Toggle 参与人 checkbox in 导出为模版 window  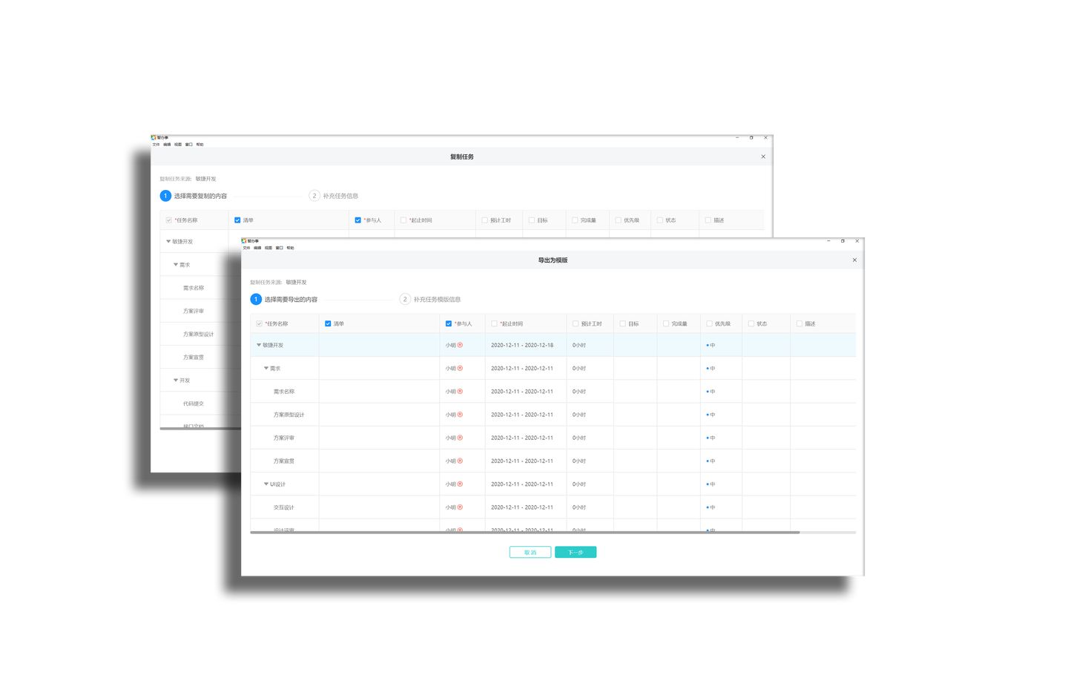tap(448, 323)
